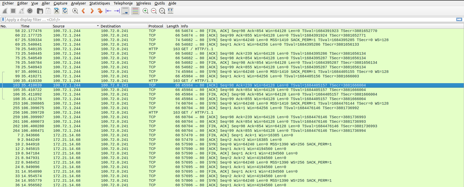Select packet 34 SYN port 57806 row

232,181
